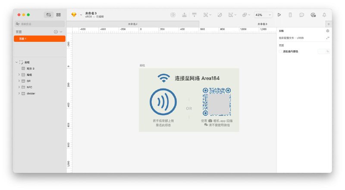Enable the 添加画布颜色 checkbox
The height and width of the screenshot is (190, 345).
280,51
